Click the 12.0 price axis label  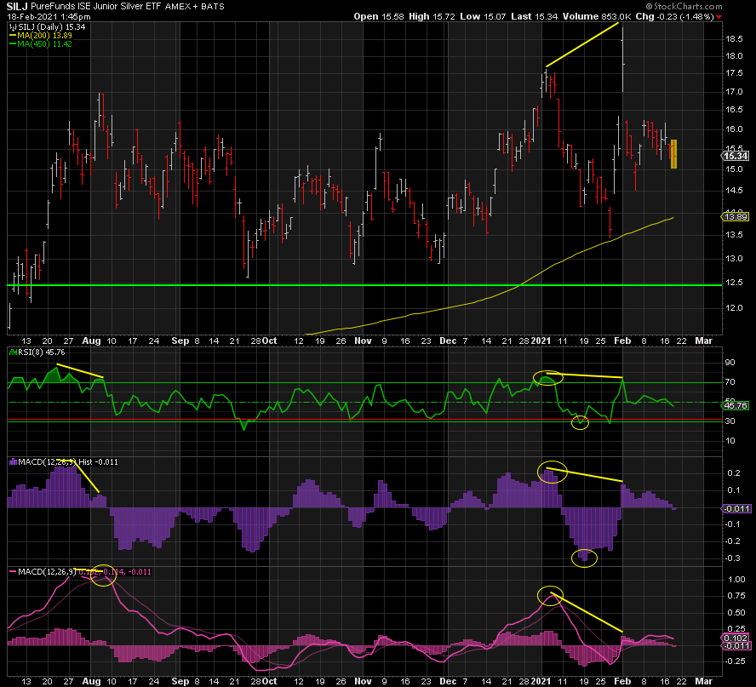click(734, 307)
